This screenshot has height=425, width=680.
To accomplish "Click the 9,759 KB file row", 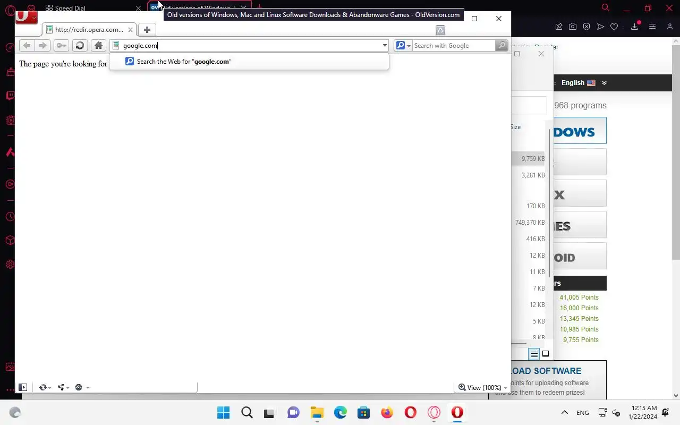I will tap(529, 158).
